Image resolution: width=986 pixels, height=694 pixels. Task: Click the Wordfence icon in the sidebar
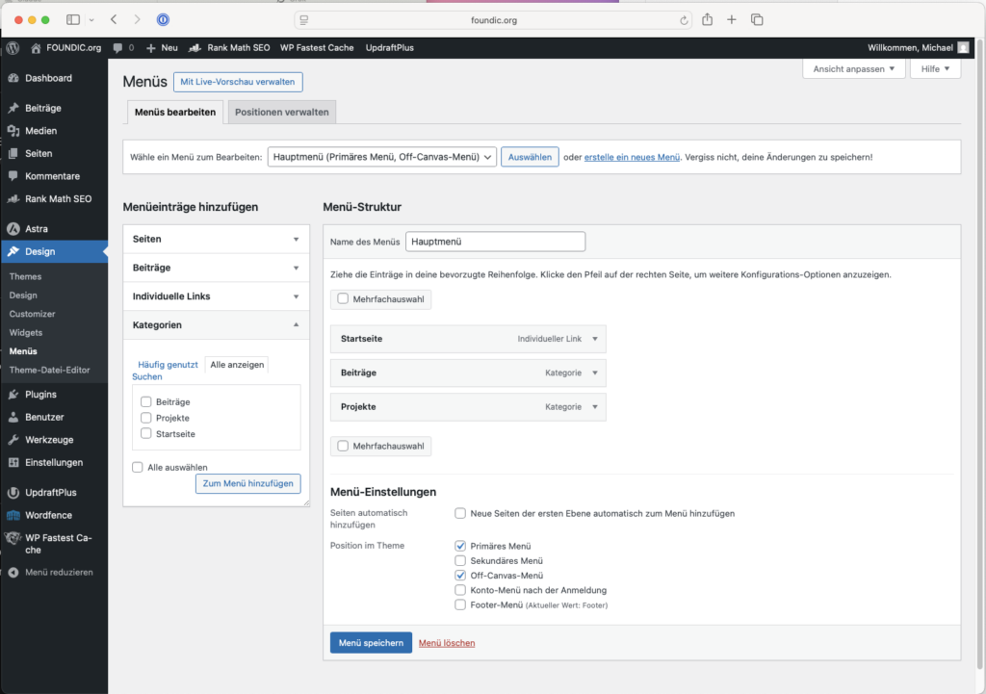pyautogui.click(x=13, y=515)
